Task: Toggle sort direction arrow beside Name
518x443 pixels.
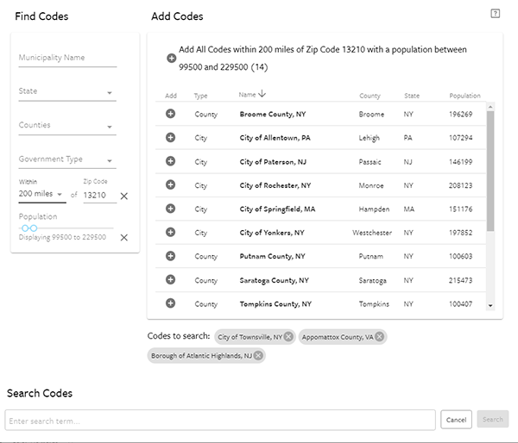Action: pyautogui.click(x=262, y=94)
